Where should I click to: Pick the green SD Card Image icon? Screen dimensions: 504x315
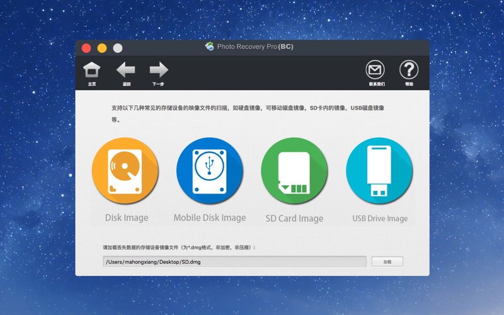point(294,171)
